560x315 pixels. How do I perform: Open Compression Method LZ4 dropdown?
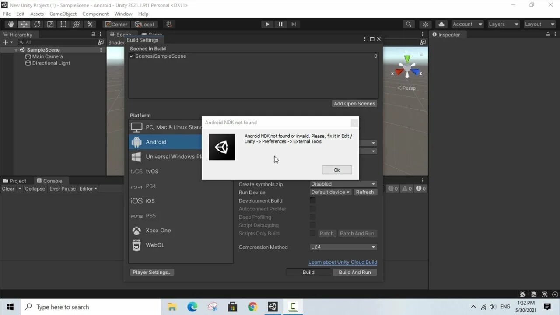click(x=343, y=247)
